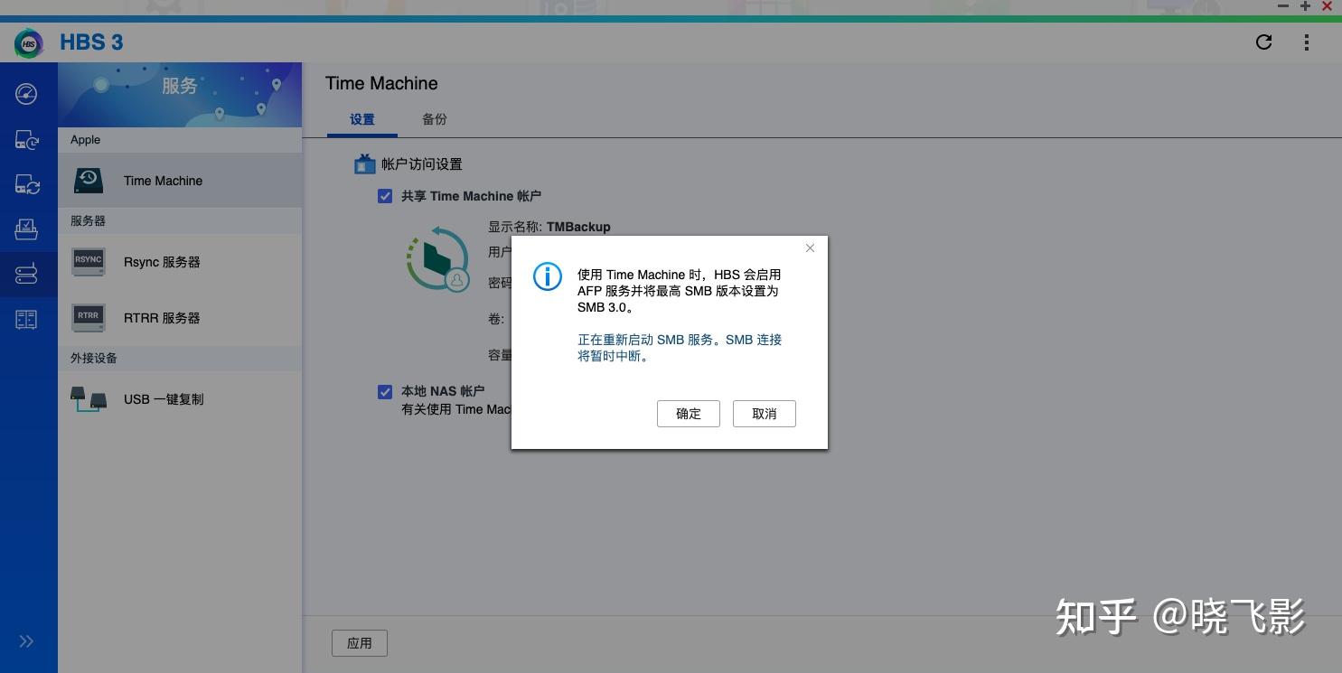This screenshot has height=673, width=1342.
Task: Close the HBS 3 window
Action: (1327, 6)
